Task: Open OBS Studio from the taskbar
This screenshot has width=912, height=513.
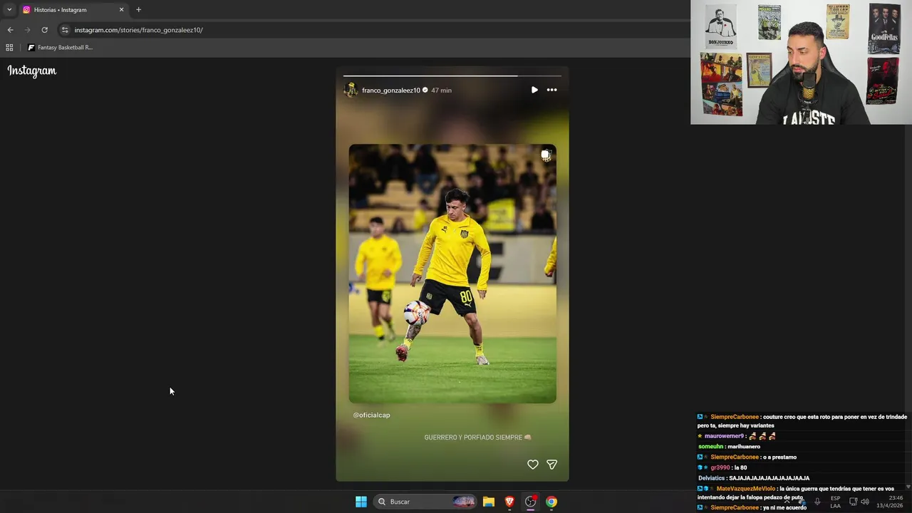Action: coord(531,502)
